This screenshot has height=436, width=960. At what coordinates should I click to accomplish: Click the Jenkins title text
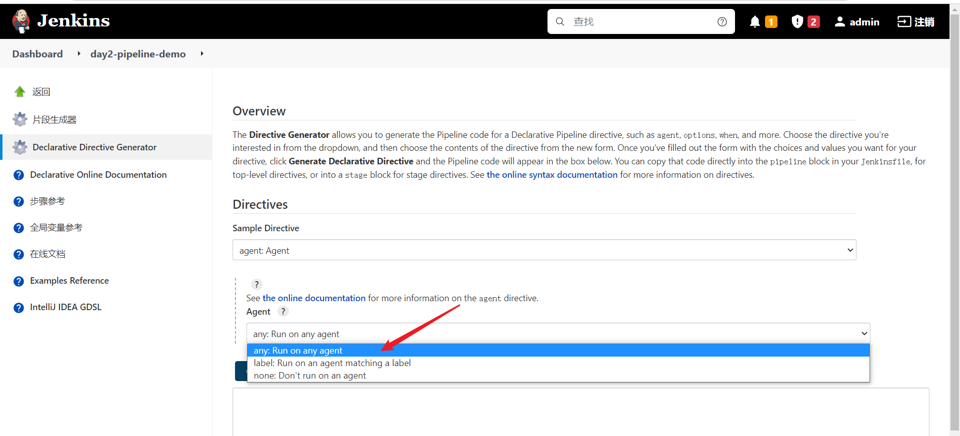point(73,20)
